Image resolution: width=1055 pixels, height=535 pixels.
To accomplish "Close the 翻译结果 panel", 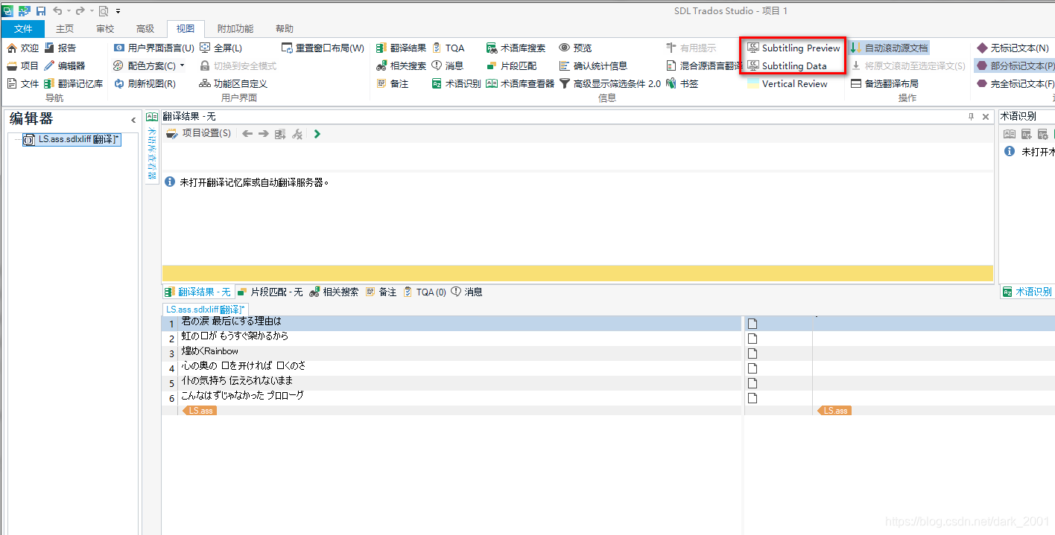I will (x=986, y=117).
